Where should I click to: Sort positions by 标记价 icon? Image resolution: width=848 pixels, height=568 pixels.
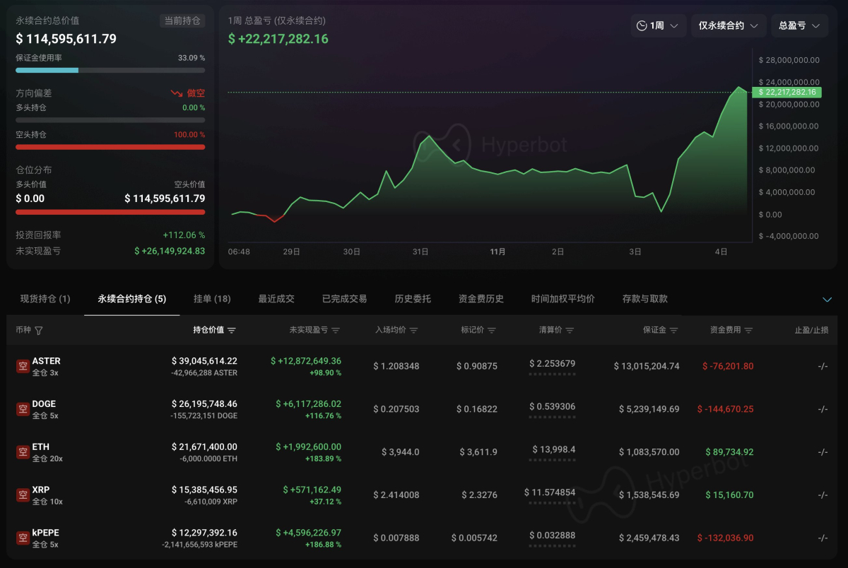click(492, 331)
